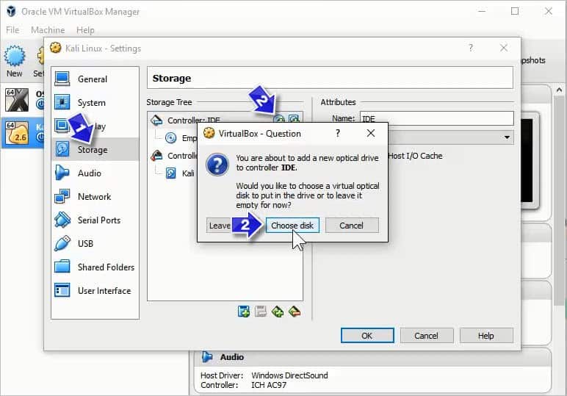Click the Host I/O Cache label

pos(415,156)
